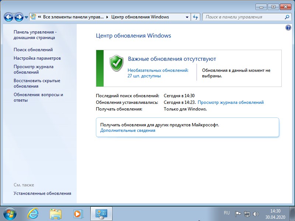Screen dimensions: 295x221
Task: Click 'Поиск обновлений' in the sidebar
Action: [33, 50]
